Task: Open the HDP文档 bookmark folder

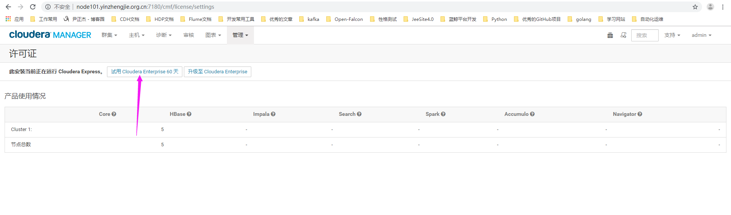Action: pyautogui.click(x=160, y=19)
